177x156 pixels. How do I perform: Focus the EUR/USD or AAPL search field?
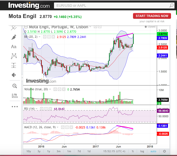tap(114, 5)
